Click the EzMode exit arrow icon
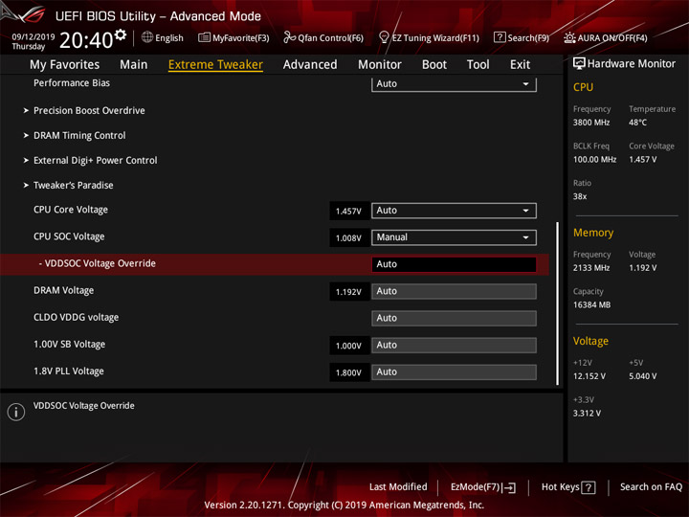 click(509, 487)
